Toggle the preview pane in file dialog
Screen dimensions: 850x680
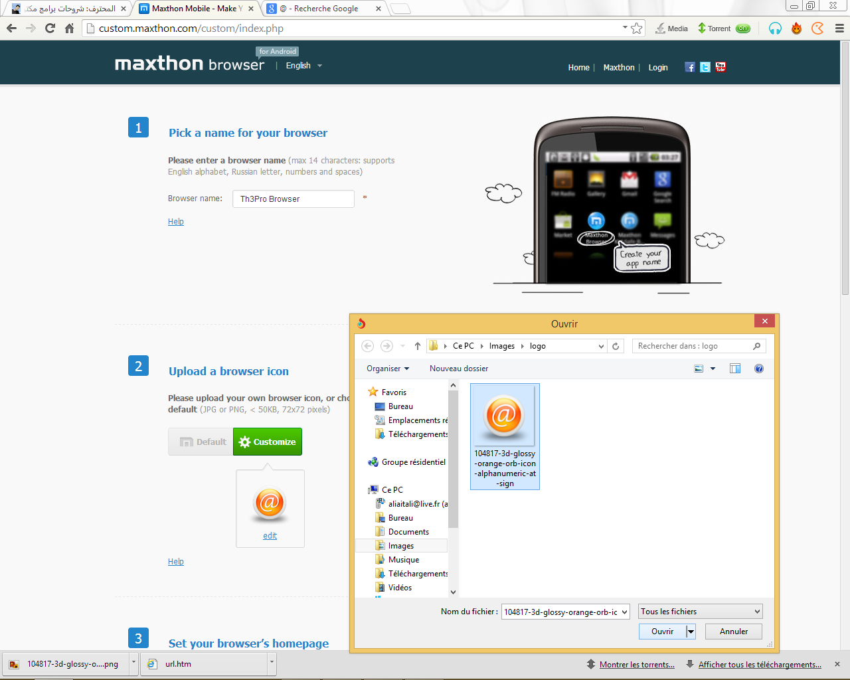coord(735,369)
